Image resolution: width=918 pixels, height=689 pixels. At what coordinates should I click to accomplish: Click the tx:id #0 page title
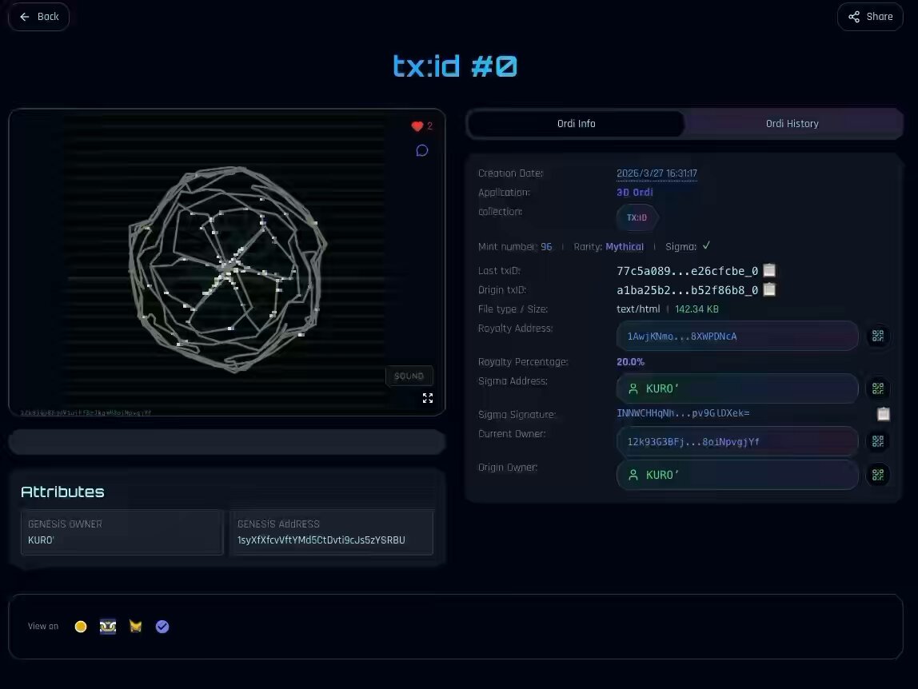pos(455,66)
